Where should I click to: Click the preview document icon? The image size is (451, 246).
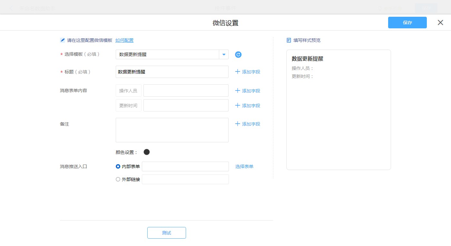click(289, 40)
